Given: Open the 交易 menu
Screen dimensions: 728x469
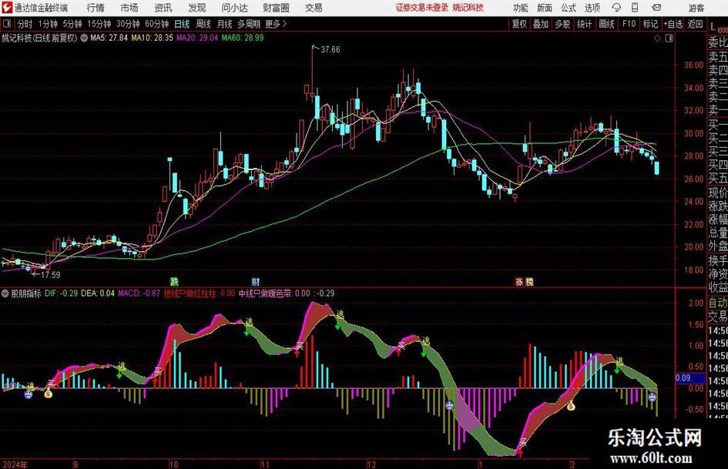Looking at the screenshot, I should click(x=314, y=8).
